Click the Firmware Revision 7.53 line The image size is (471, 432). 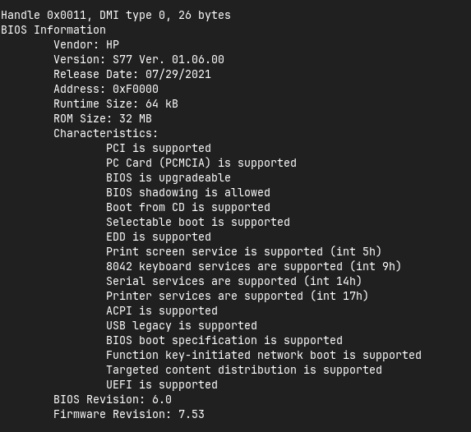point(129,414)
